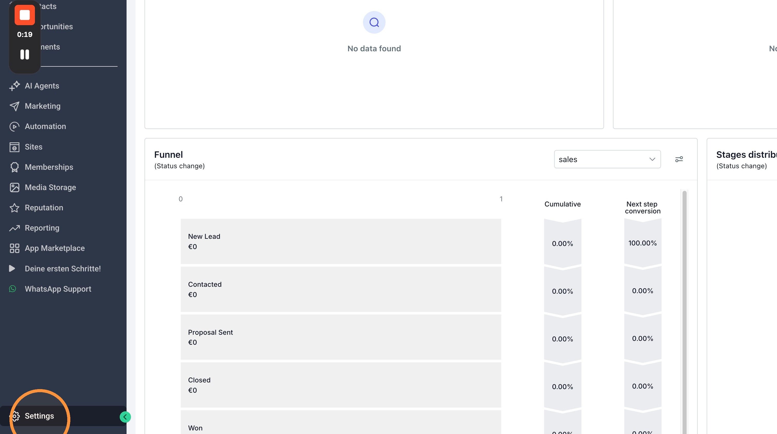Click the Reporting trend-line icon

click(x=14, y=228)
